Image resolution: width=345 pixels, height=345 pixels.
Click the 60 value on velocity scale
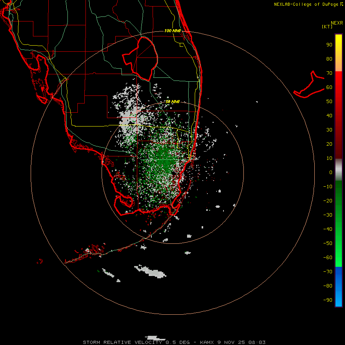point(329,87)
